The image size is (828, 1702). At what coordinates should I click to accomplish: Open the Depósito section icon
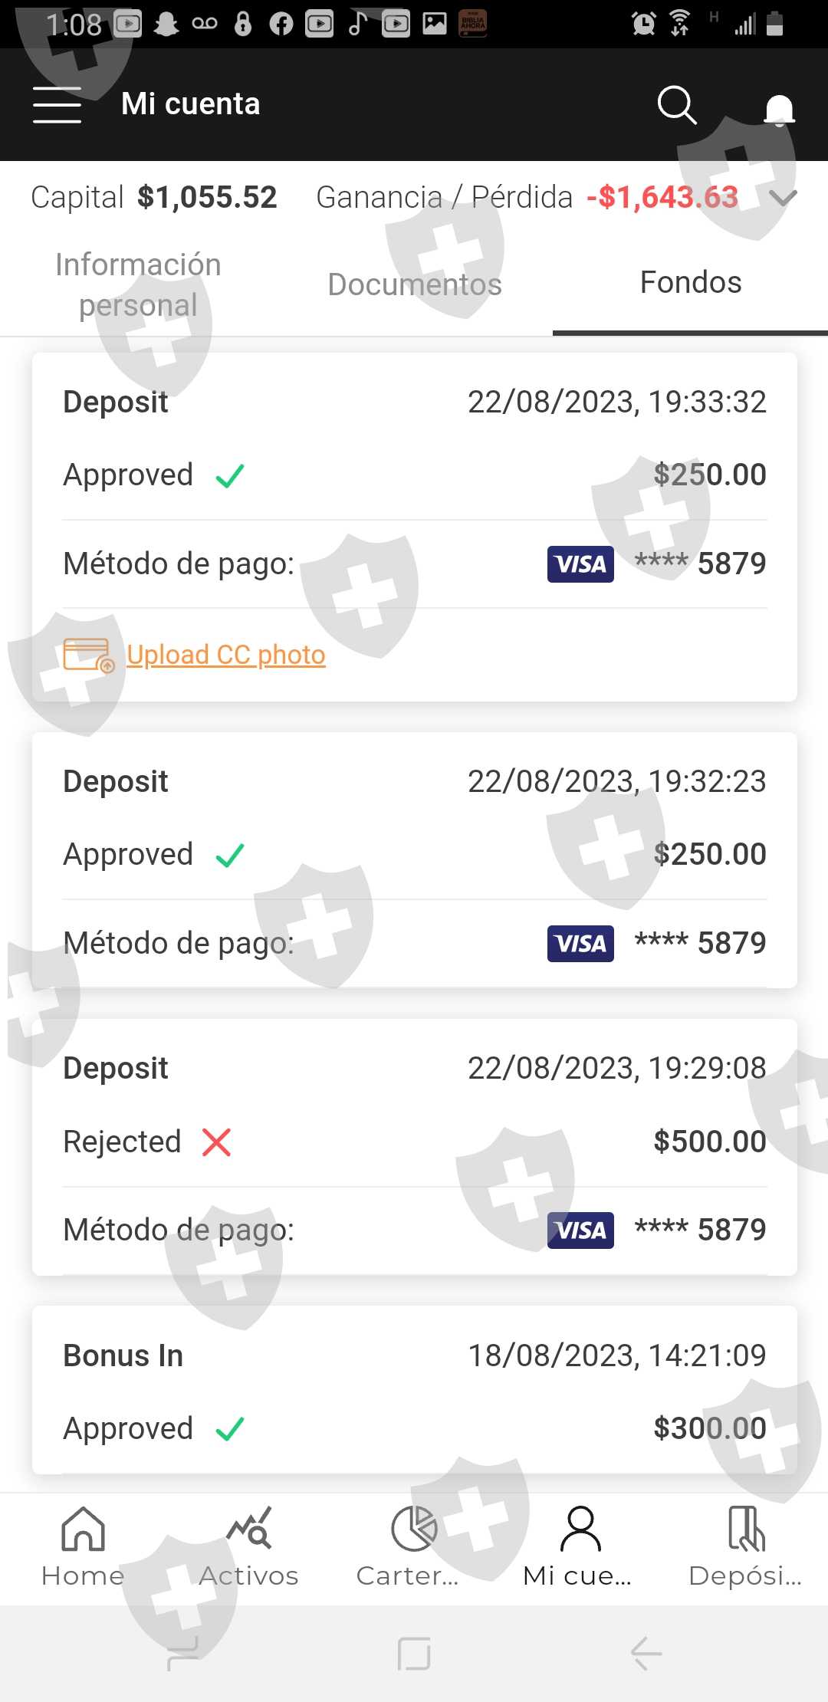click(745, 1529)
